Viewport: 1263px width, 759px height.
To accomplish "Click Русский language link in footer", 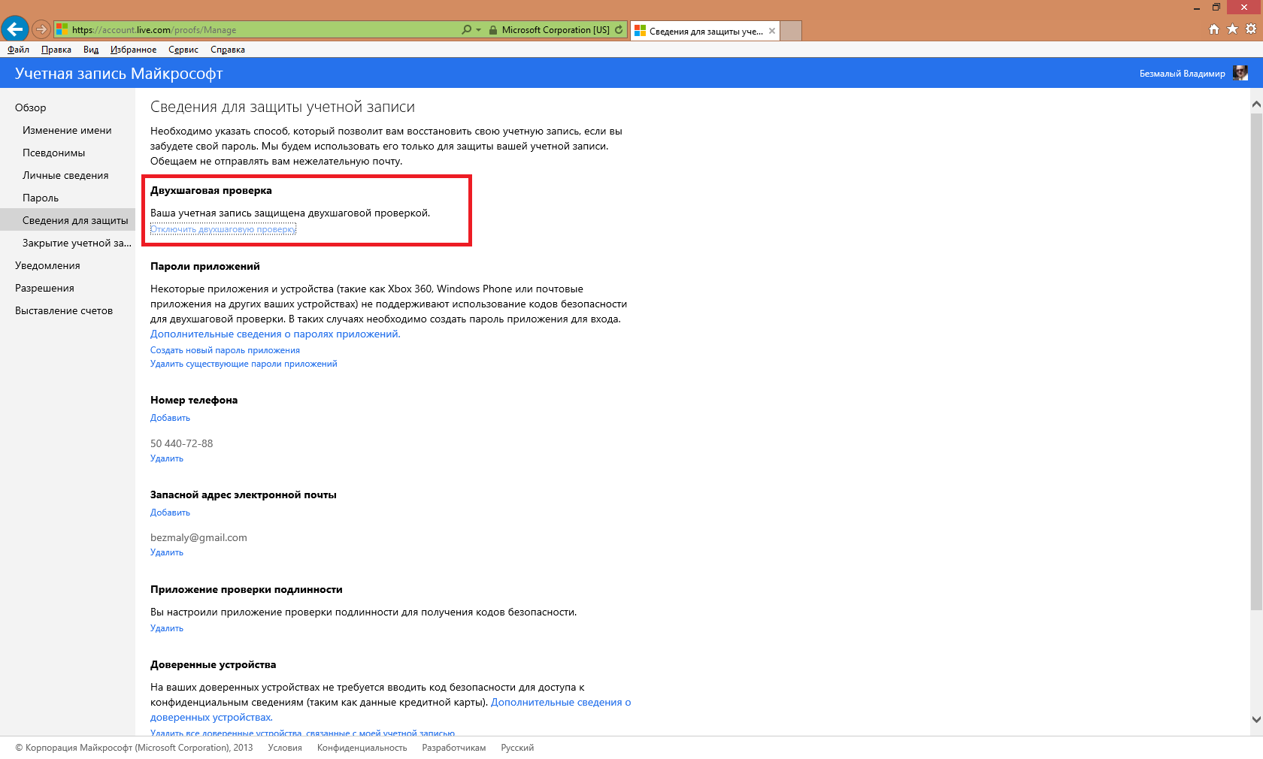I will [517, 748].
